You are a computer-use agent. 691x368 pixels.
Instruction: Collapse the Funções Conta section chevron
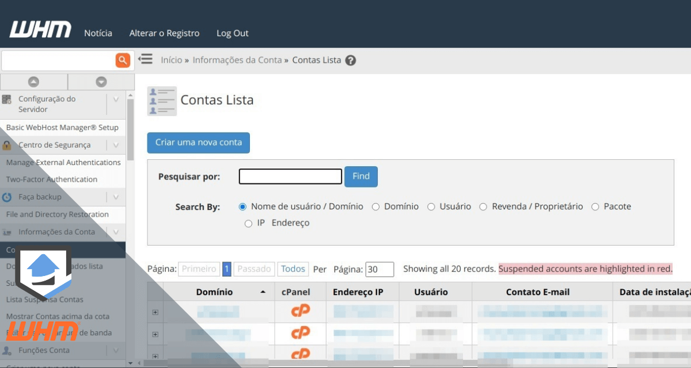pyautogui.click(x=116, y=350)
